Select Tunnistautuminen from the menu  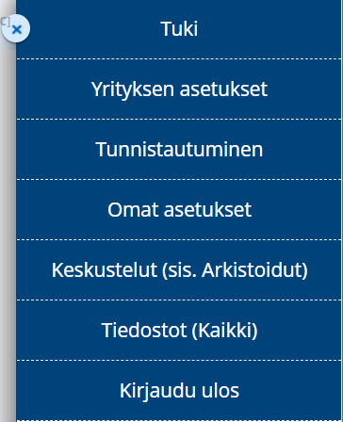pyautogui.click(x=179, y=150)
